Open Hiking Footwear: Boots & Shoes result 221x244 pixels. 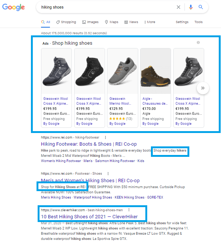(89, 144)
